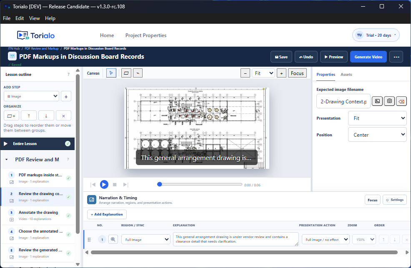Toggle check on Review the drawing step

pos(68,197)
